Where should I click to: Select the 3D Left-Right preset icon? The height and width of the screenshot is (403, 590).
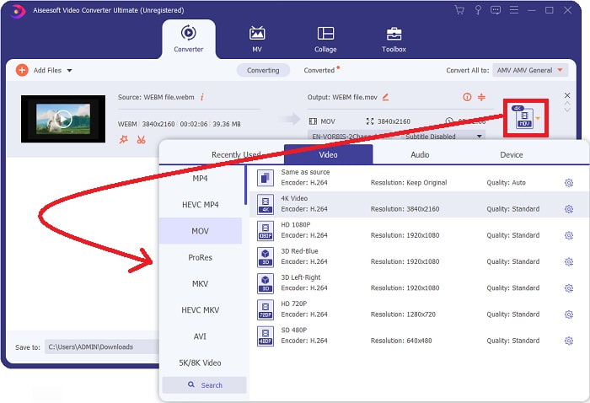265,283
